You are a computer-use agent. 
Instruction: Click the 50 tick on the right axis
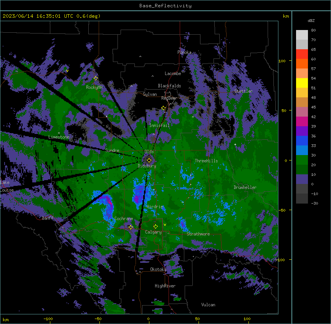coord(284,110)
